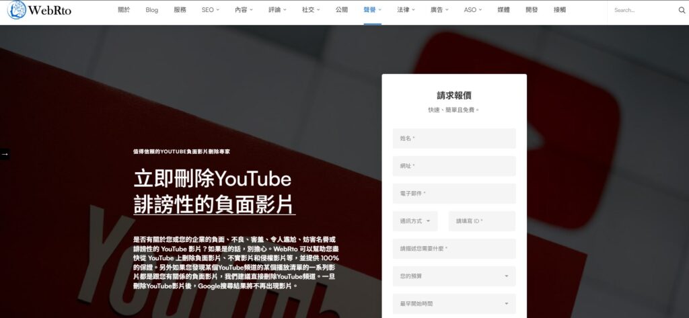Open the 通訊方式 dropdown
The image size is (689, 318).
415,221
